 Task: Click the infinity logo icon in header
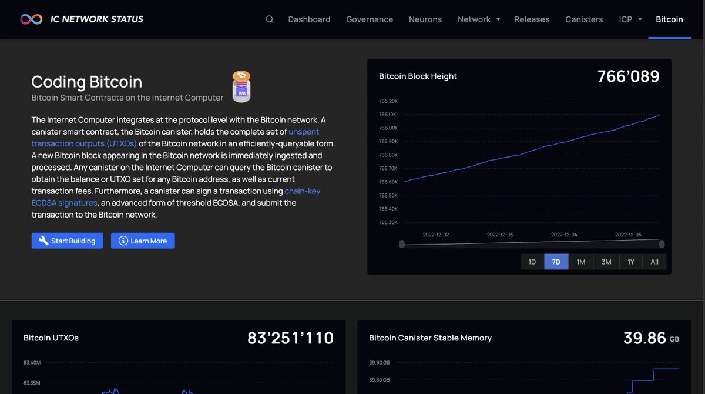coord(31,19)
